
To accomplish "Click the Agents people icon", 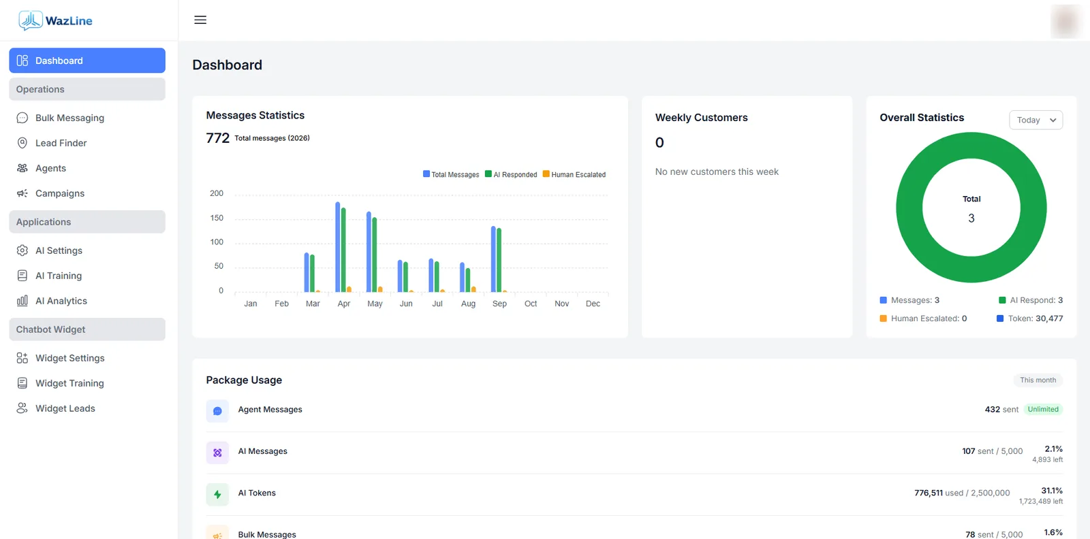I will point(22,168).
